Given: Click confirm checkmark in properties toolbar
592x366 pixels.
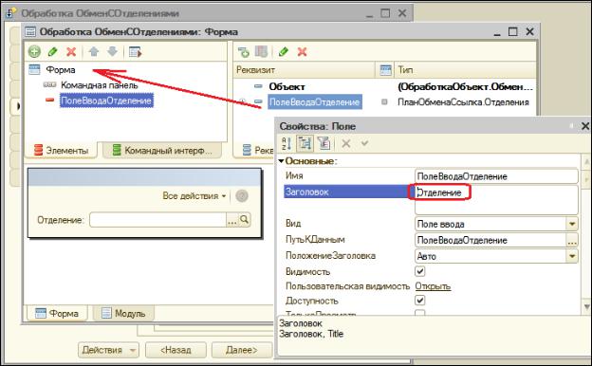Looking at the screenshot, I should 364,143.
